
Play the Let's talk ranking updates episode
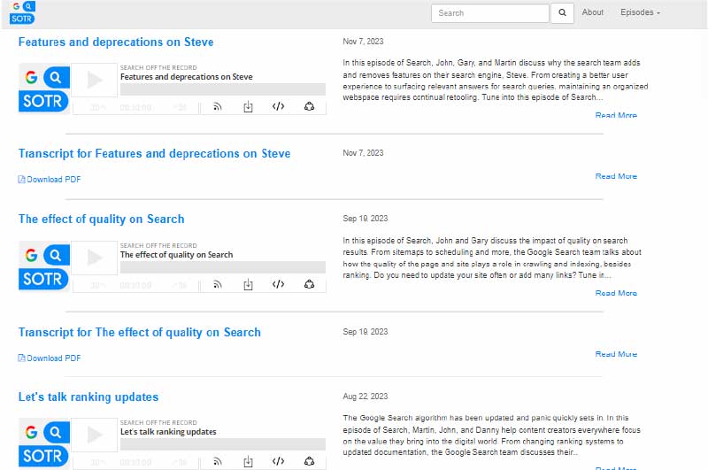point(95,435)
